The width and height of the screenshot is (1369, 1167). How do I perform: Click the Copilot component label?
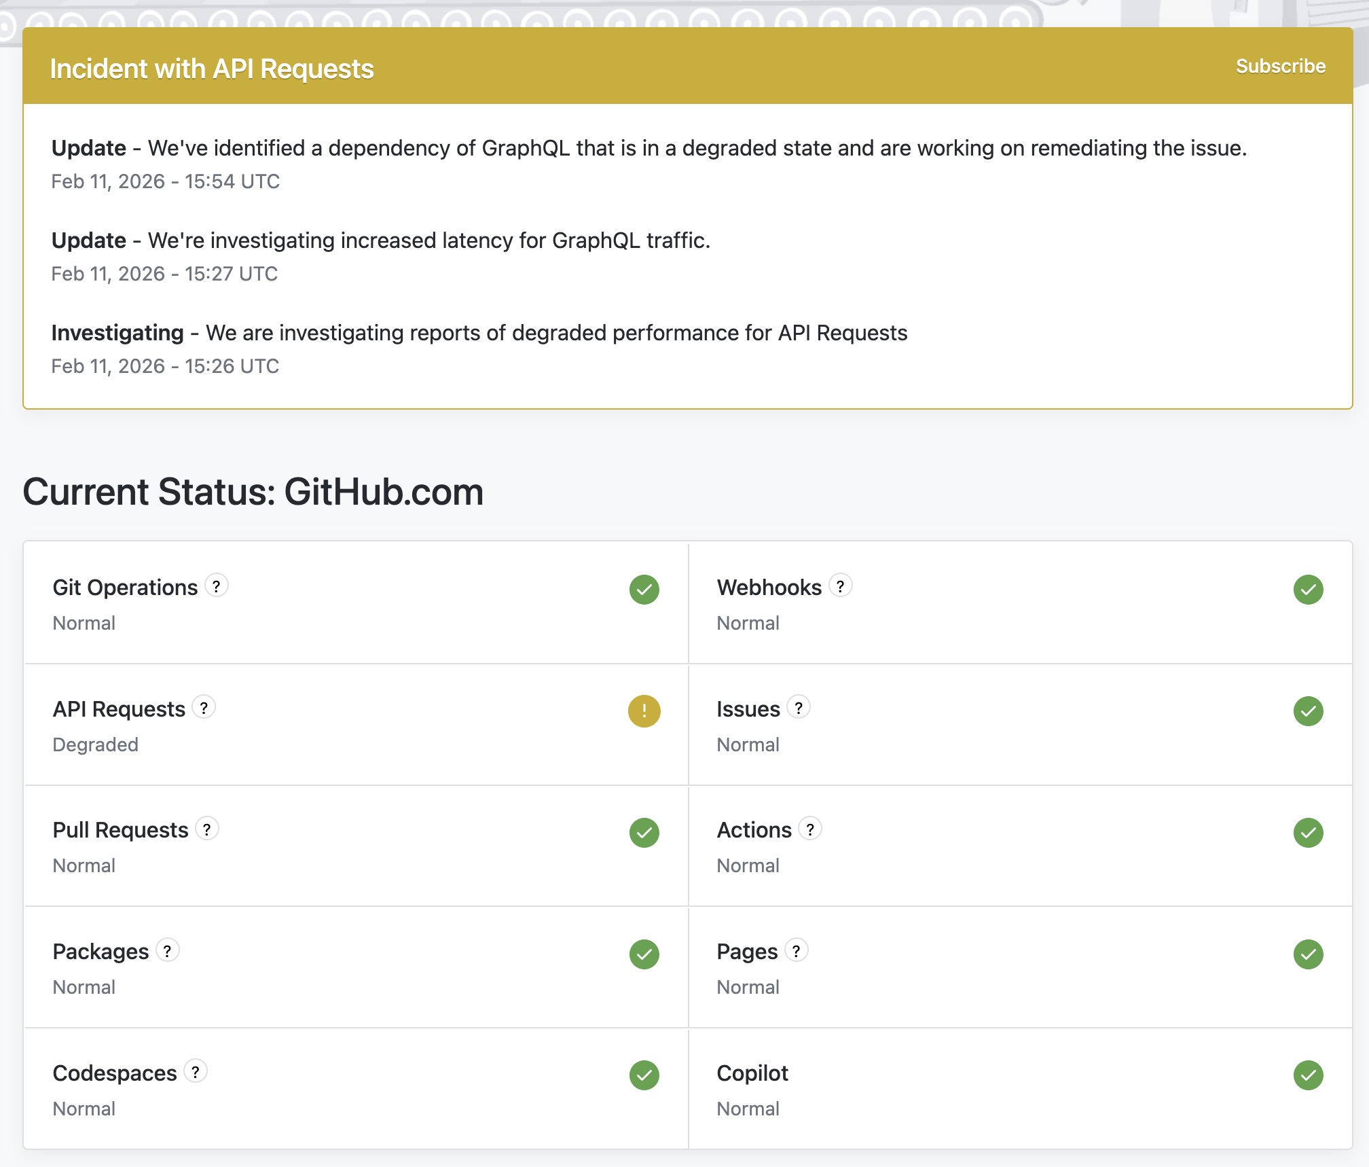(752, 1073)
